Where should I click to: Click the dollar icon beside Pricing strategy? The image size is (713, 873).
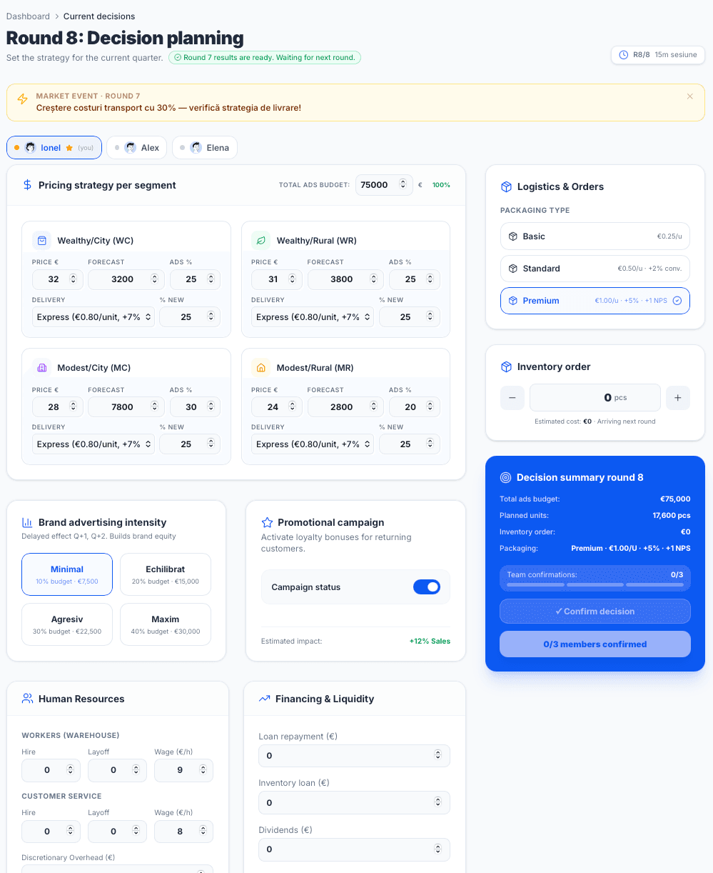pos(27,185)
